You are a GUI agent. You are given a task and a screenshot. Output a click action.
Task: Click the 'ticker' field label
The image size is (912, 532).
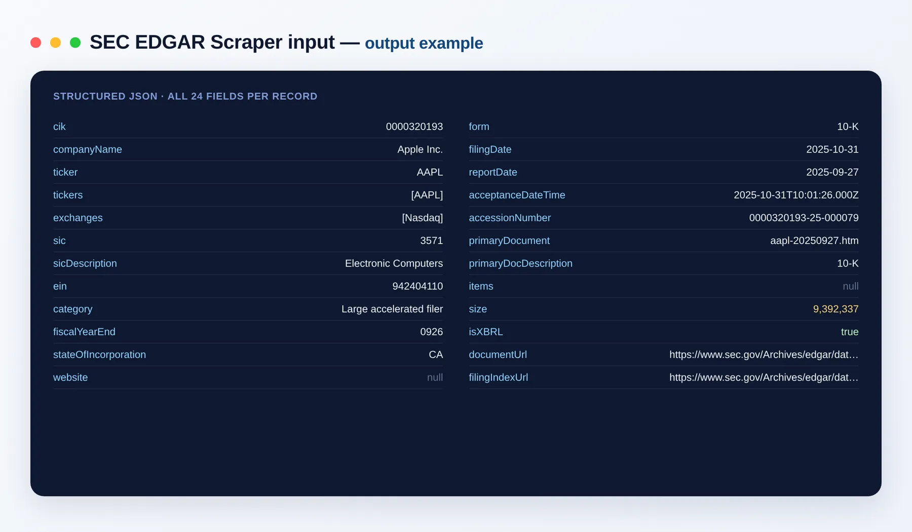[65, 172]
